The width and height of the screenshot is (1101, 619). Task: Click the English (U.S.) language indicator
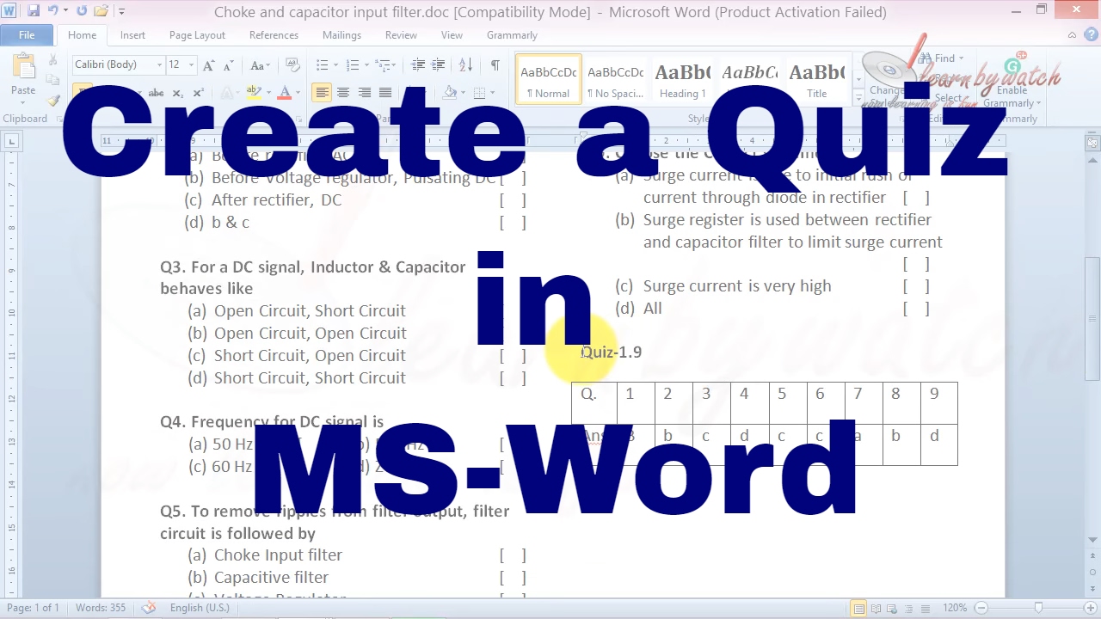(200, 608)
